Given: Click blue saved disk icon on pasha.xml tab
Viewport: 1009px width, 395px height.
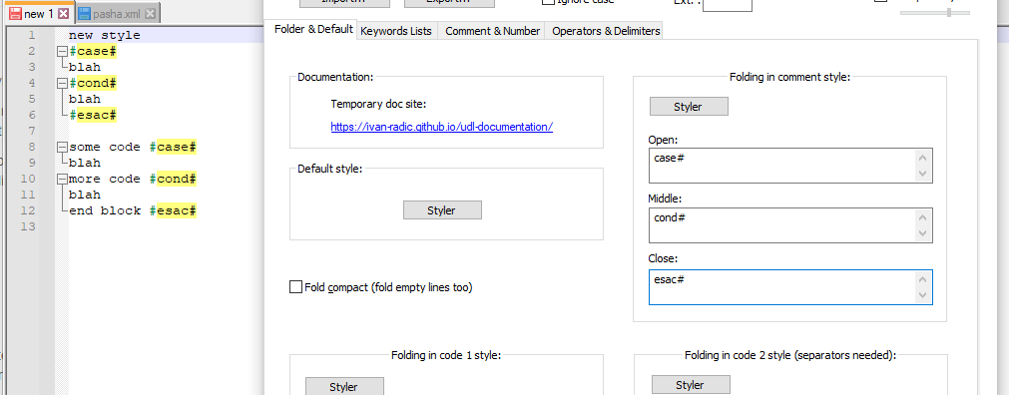Looking at the screenshot, I should pyautogui.click(x=84, y=14).
